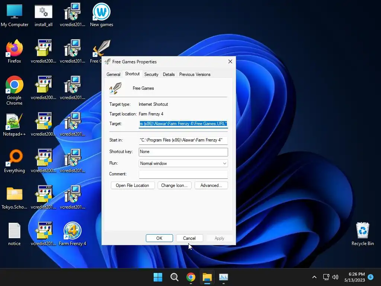Close the Free Games Properties window
The height and width of the screenshot is (286, 381).
tap(230, 61)
